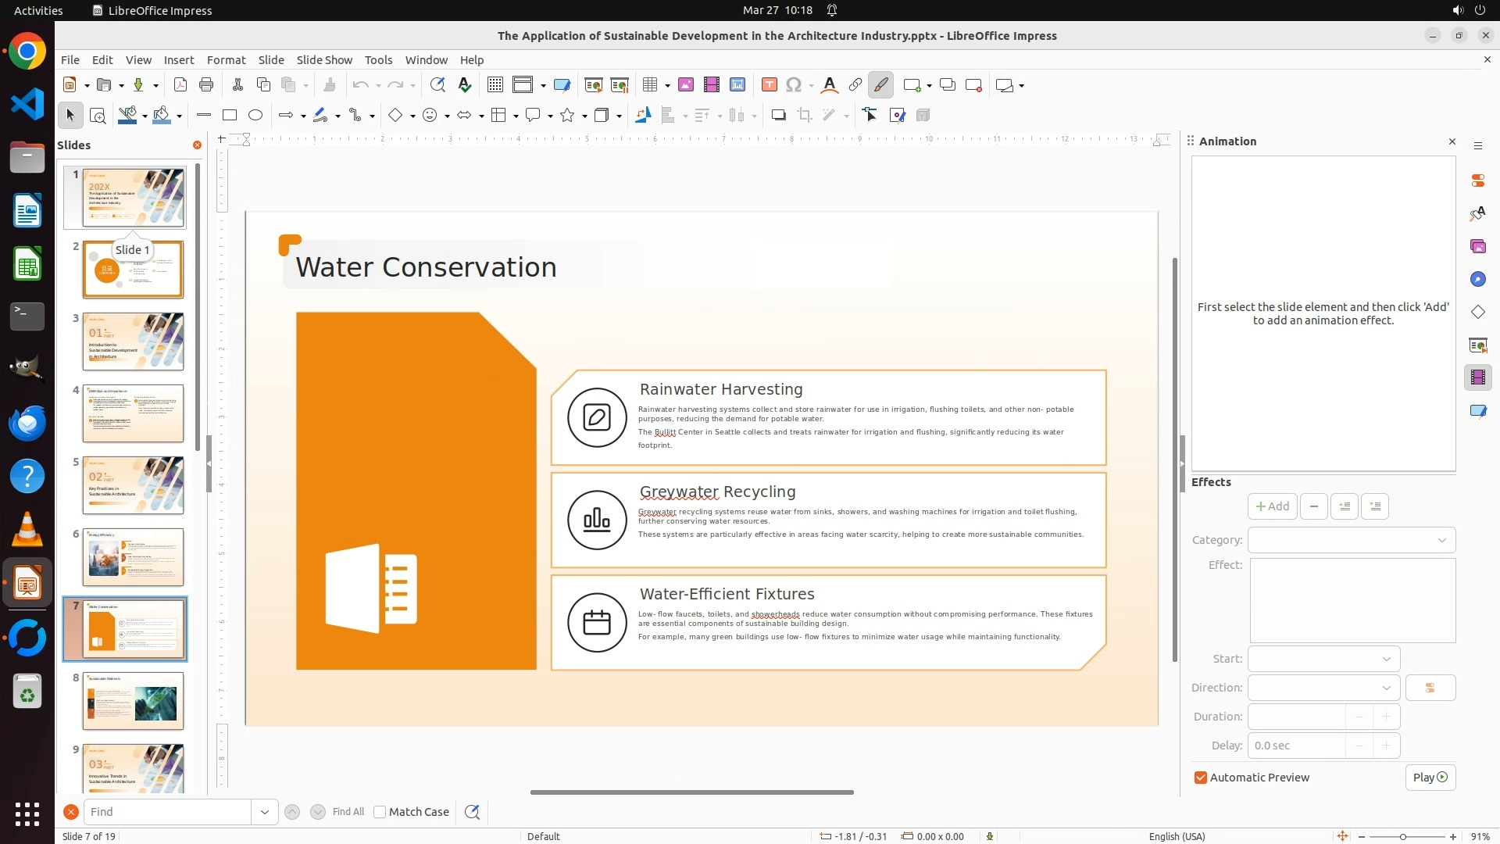Image resolution: width=1500 pixels, height=844 pixels.
Task: Select slide 8 thumbnail in Slides panel
Action: [x=133, y=700]
